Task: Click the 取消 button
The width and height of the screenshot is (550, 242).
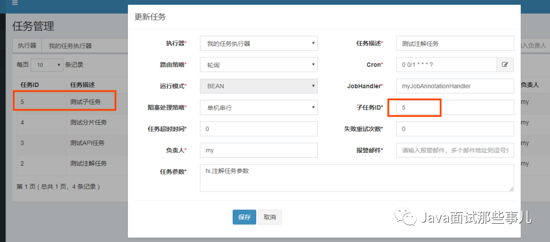Action: point(270,217)
